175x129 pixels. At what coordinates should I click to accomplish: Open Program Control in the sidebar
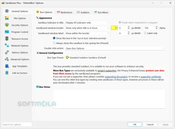point(17,32)
